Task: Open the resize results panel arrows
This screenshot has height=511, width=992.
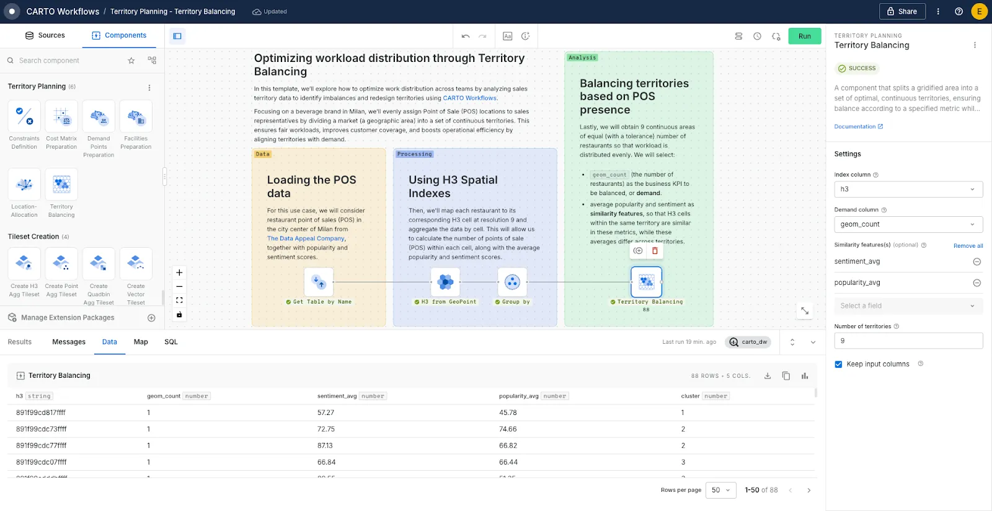Action: pyautogui.click(x=792, y=342)
